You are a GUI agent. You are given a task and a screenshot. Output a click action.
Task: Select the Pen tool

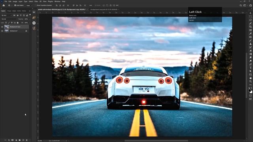click(250, 64)
